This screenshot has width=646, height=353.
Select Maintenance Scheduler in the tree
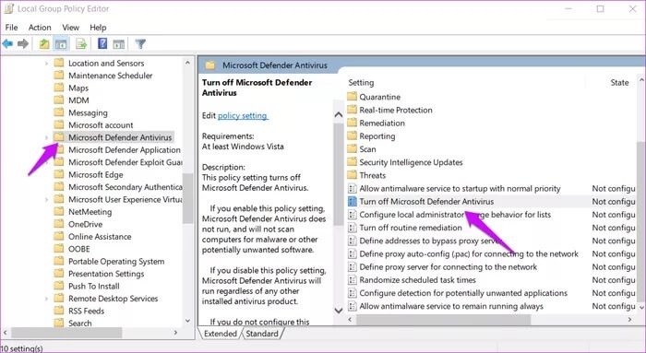111,76
